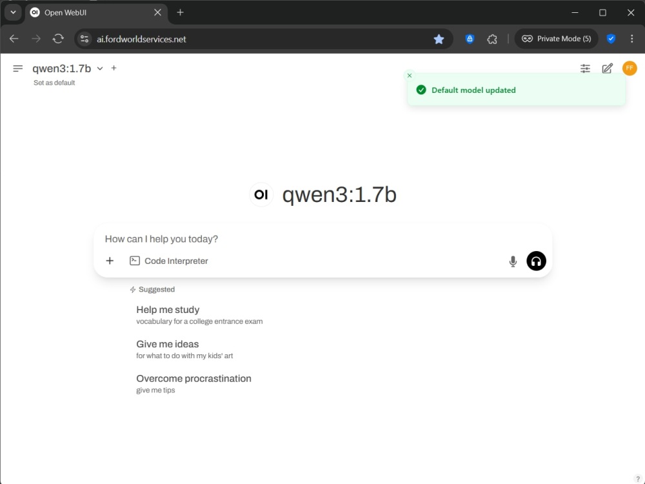The width and height of the screenshot is (645, 484).
Task: Click the Private Mode (5) button
Action: tap(556, 39)
